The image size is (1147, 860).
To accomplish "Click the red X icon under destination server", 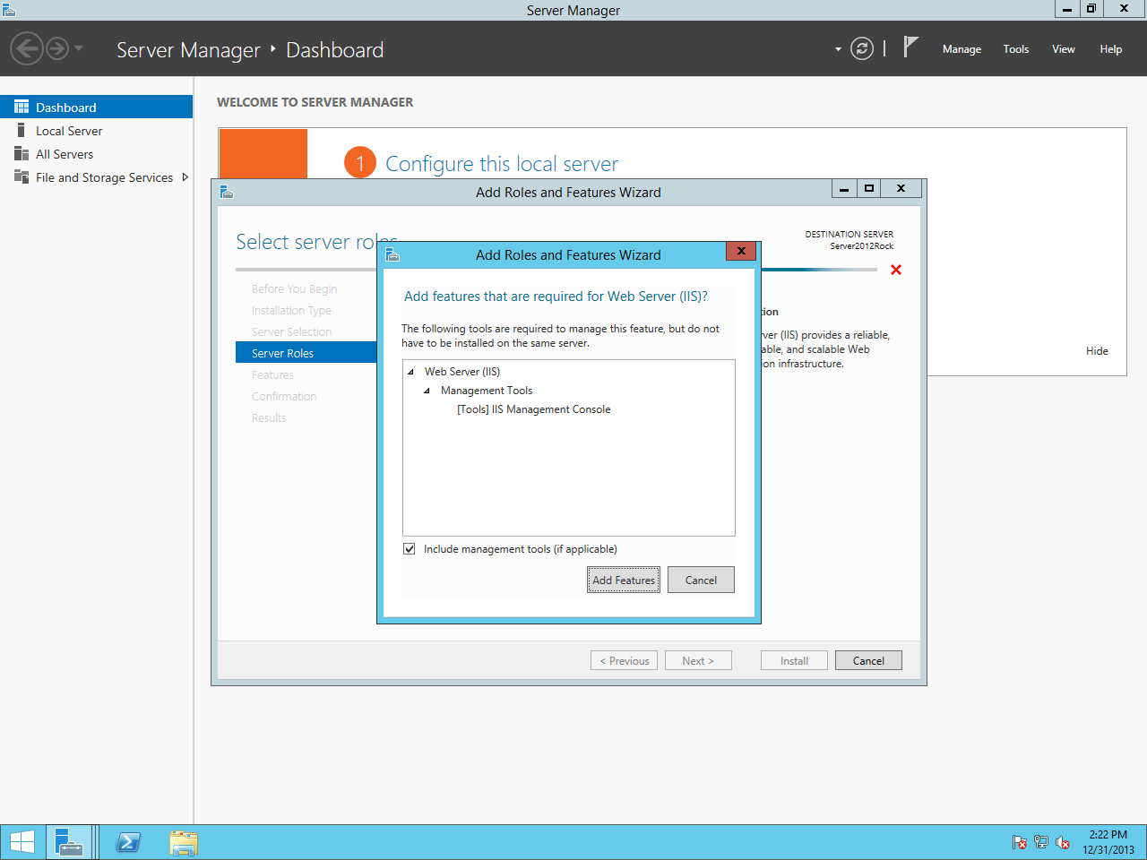I will [896, 270].
